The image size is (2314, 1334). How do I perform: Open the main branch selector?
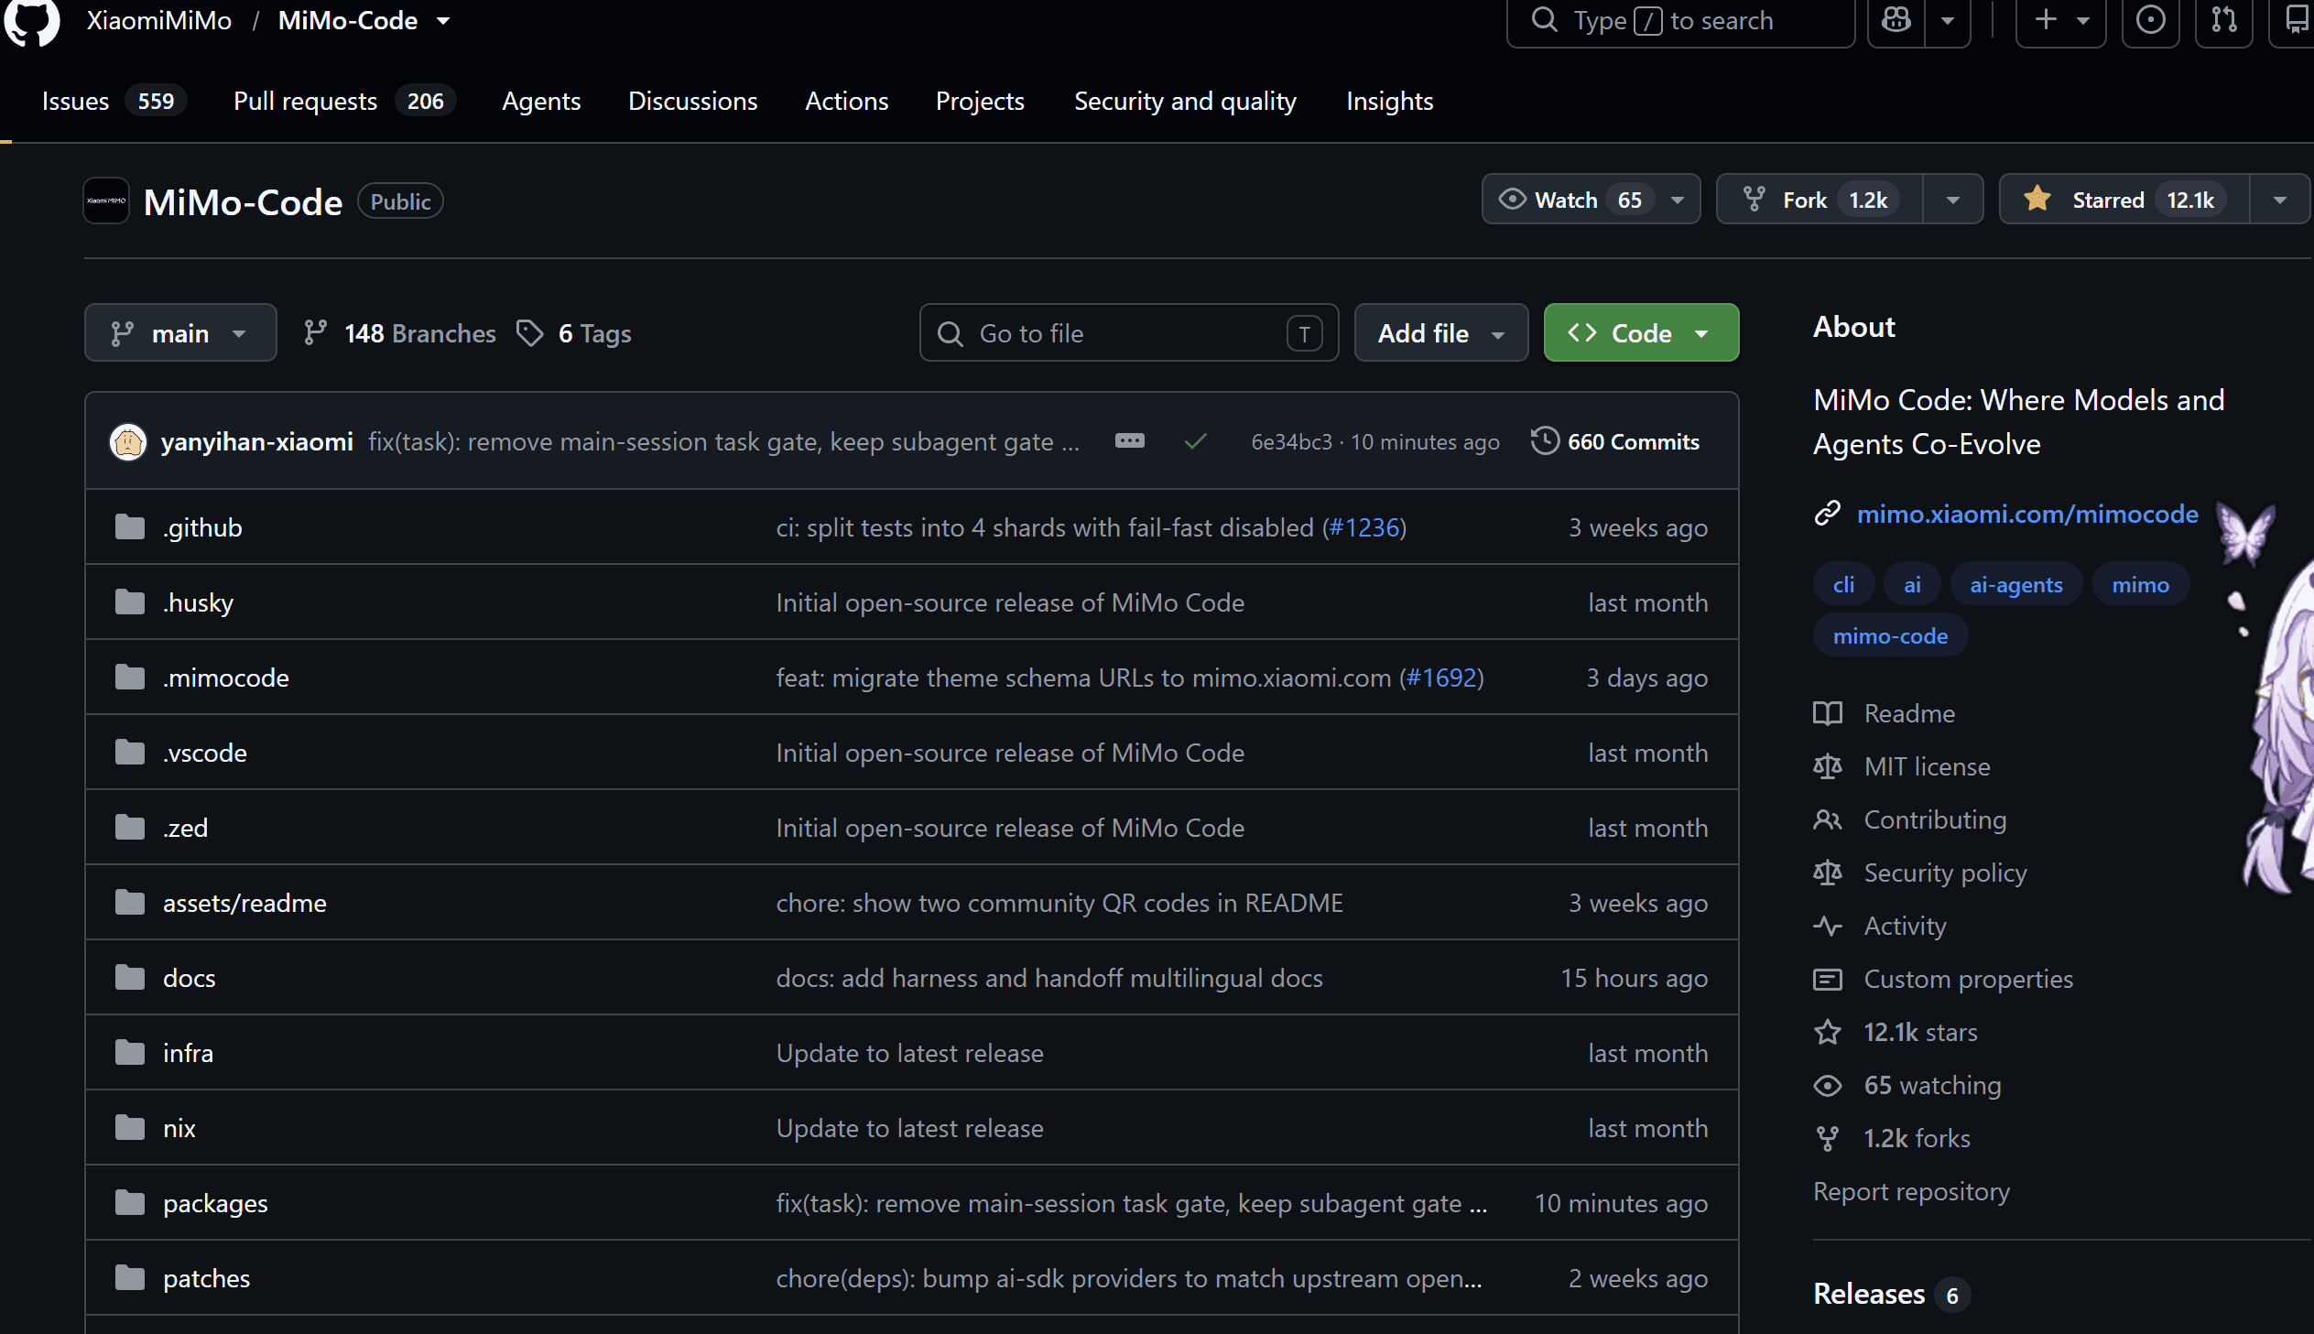pos(180,332)
